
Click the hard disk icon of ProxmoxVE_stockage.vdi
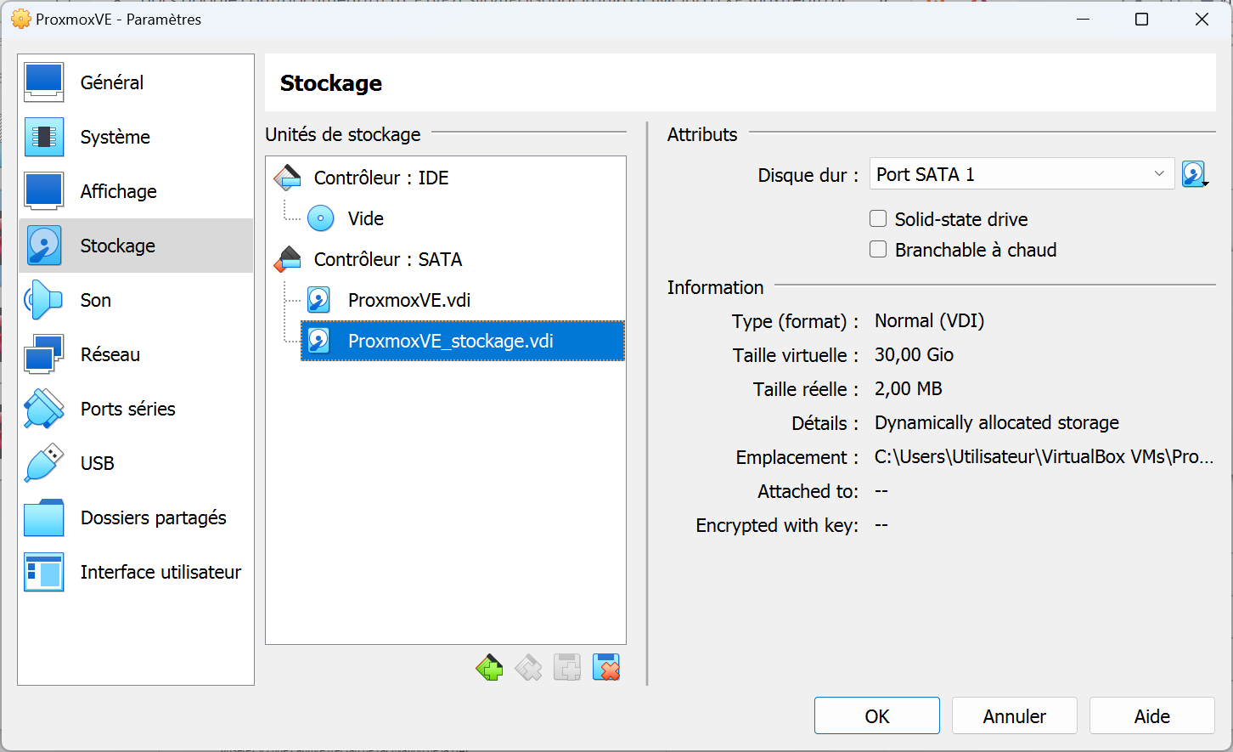318,341
